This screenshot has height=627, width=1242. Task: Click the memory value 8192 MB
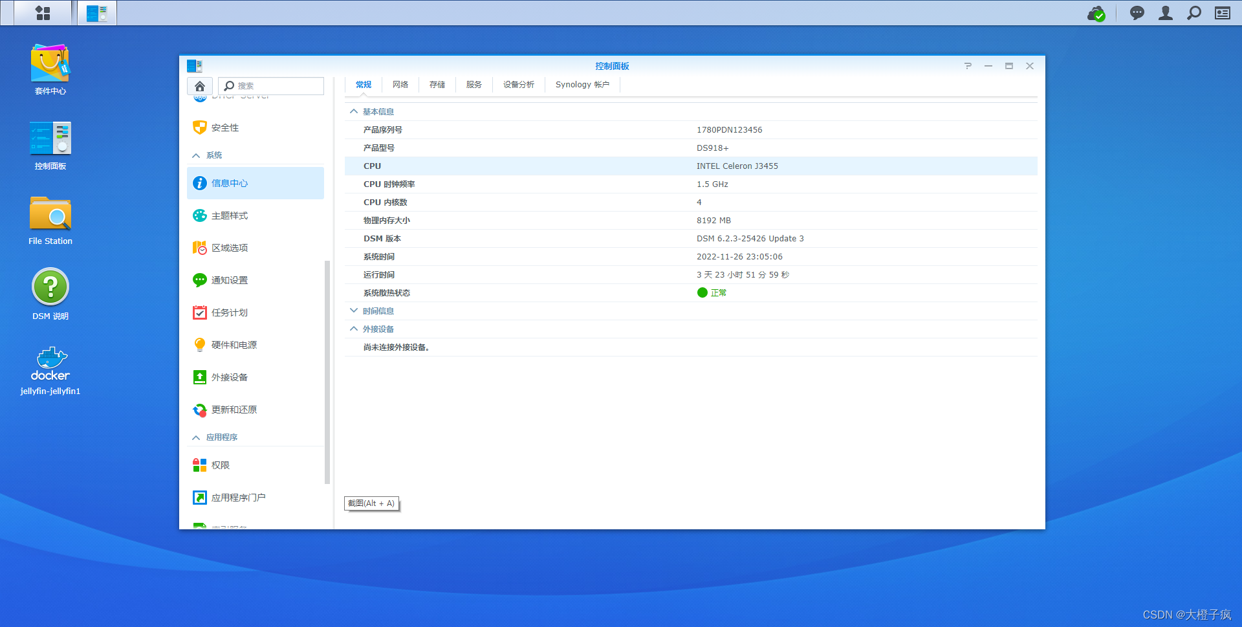click(x=714, y=221)
